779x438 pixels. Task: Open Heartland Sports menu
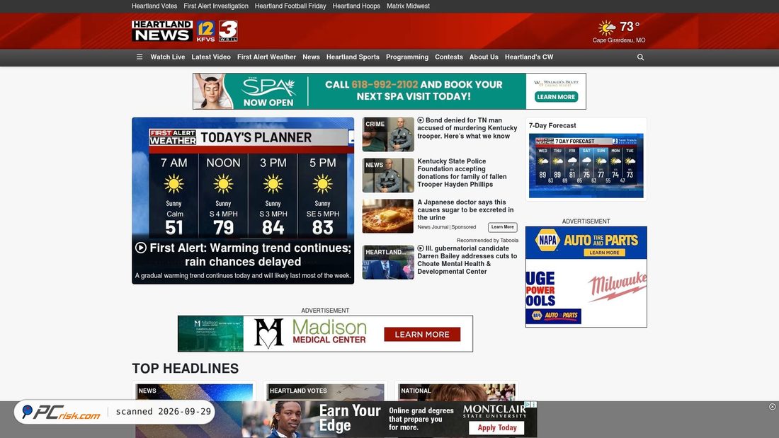(353, 57)
